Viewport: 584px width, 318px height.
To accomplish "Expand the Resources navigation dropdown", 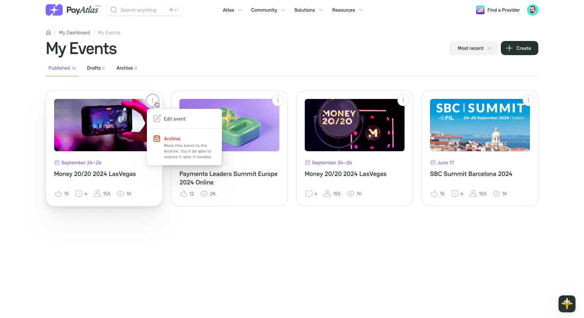I will tap(347, 10).
